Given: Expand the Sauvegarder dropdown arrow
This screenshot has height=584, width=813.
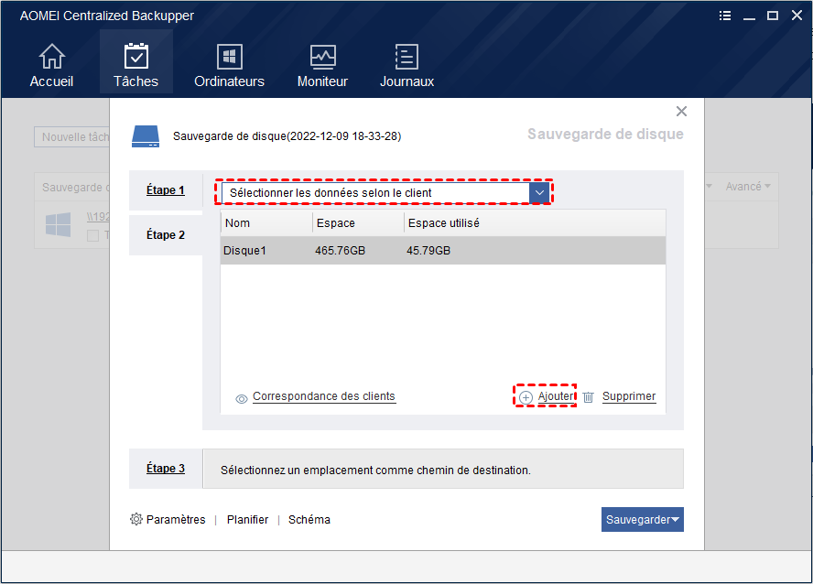Looking at the screenshot, I should pyautogui.click(x=675, y=520).
